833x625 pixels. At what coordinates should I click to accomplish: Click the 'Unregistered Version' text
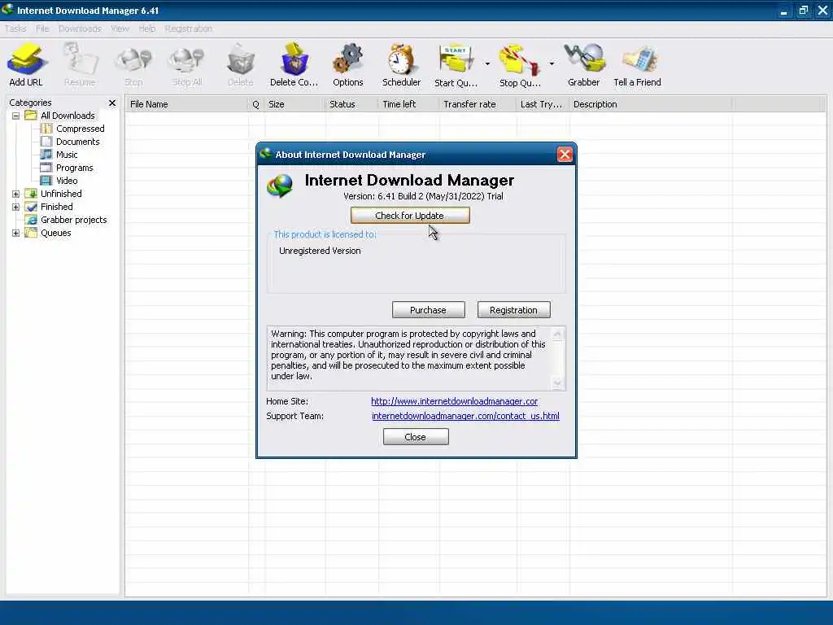click(x=320, y=251)
